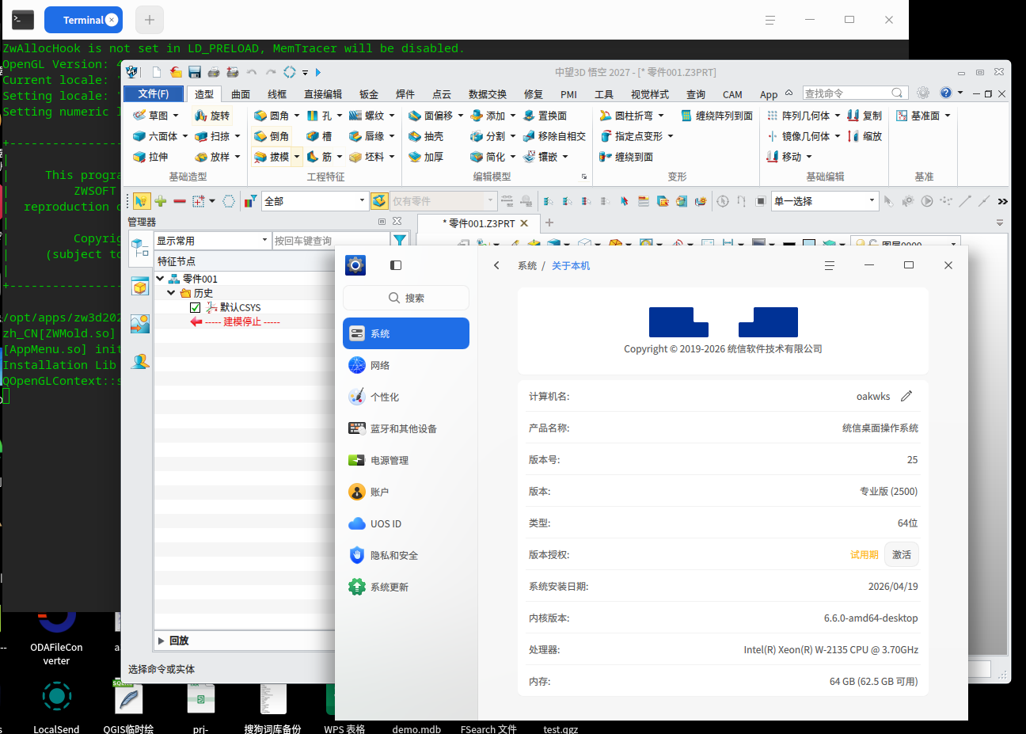The width and height of the screenshot is (1026, 734).
Task: Select the 草图 sketch tool
Action: [x=150, y=116]
